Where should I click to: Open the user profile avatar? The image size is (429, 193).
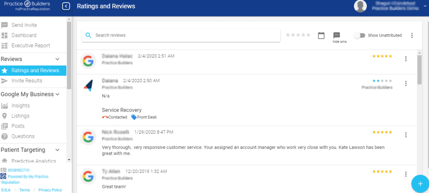pos(360,6)
